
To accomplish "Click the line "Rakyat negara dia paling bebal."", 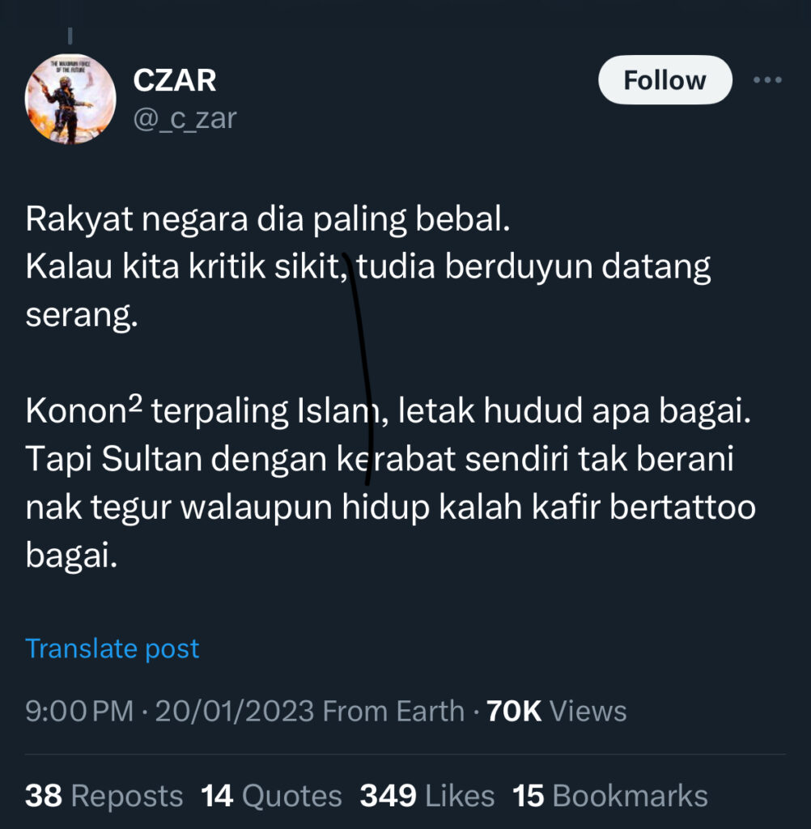I will (268, 219).
